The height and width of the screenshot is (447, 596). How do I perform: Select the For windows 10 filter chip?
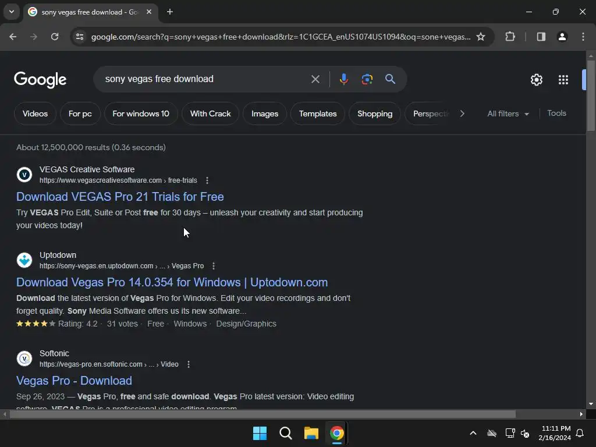point(141,113)
